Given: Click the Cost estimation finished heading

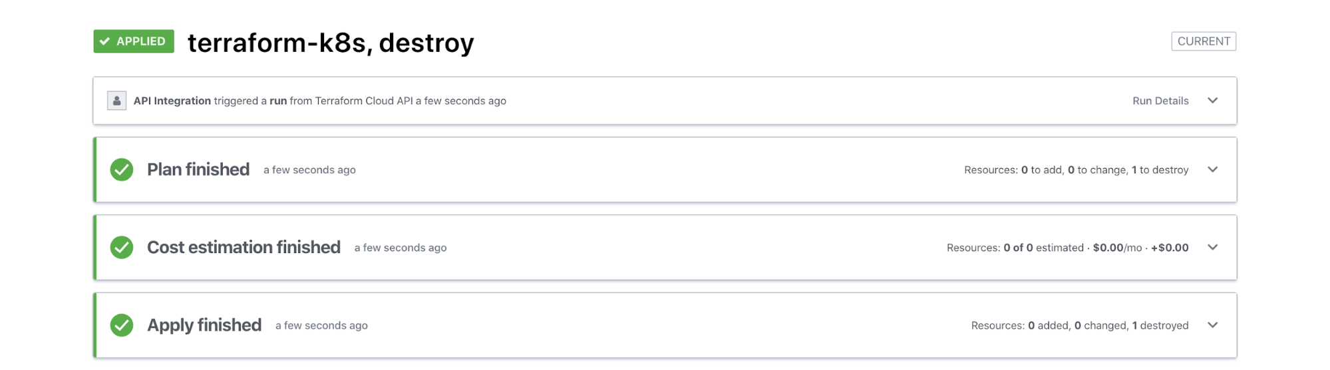Looking at the screenshot, I should (244, 248).
